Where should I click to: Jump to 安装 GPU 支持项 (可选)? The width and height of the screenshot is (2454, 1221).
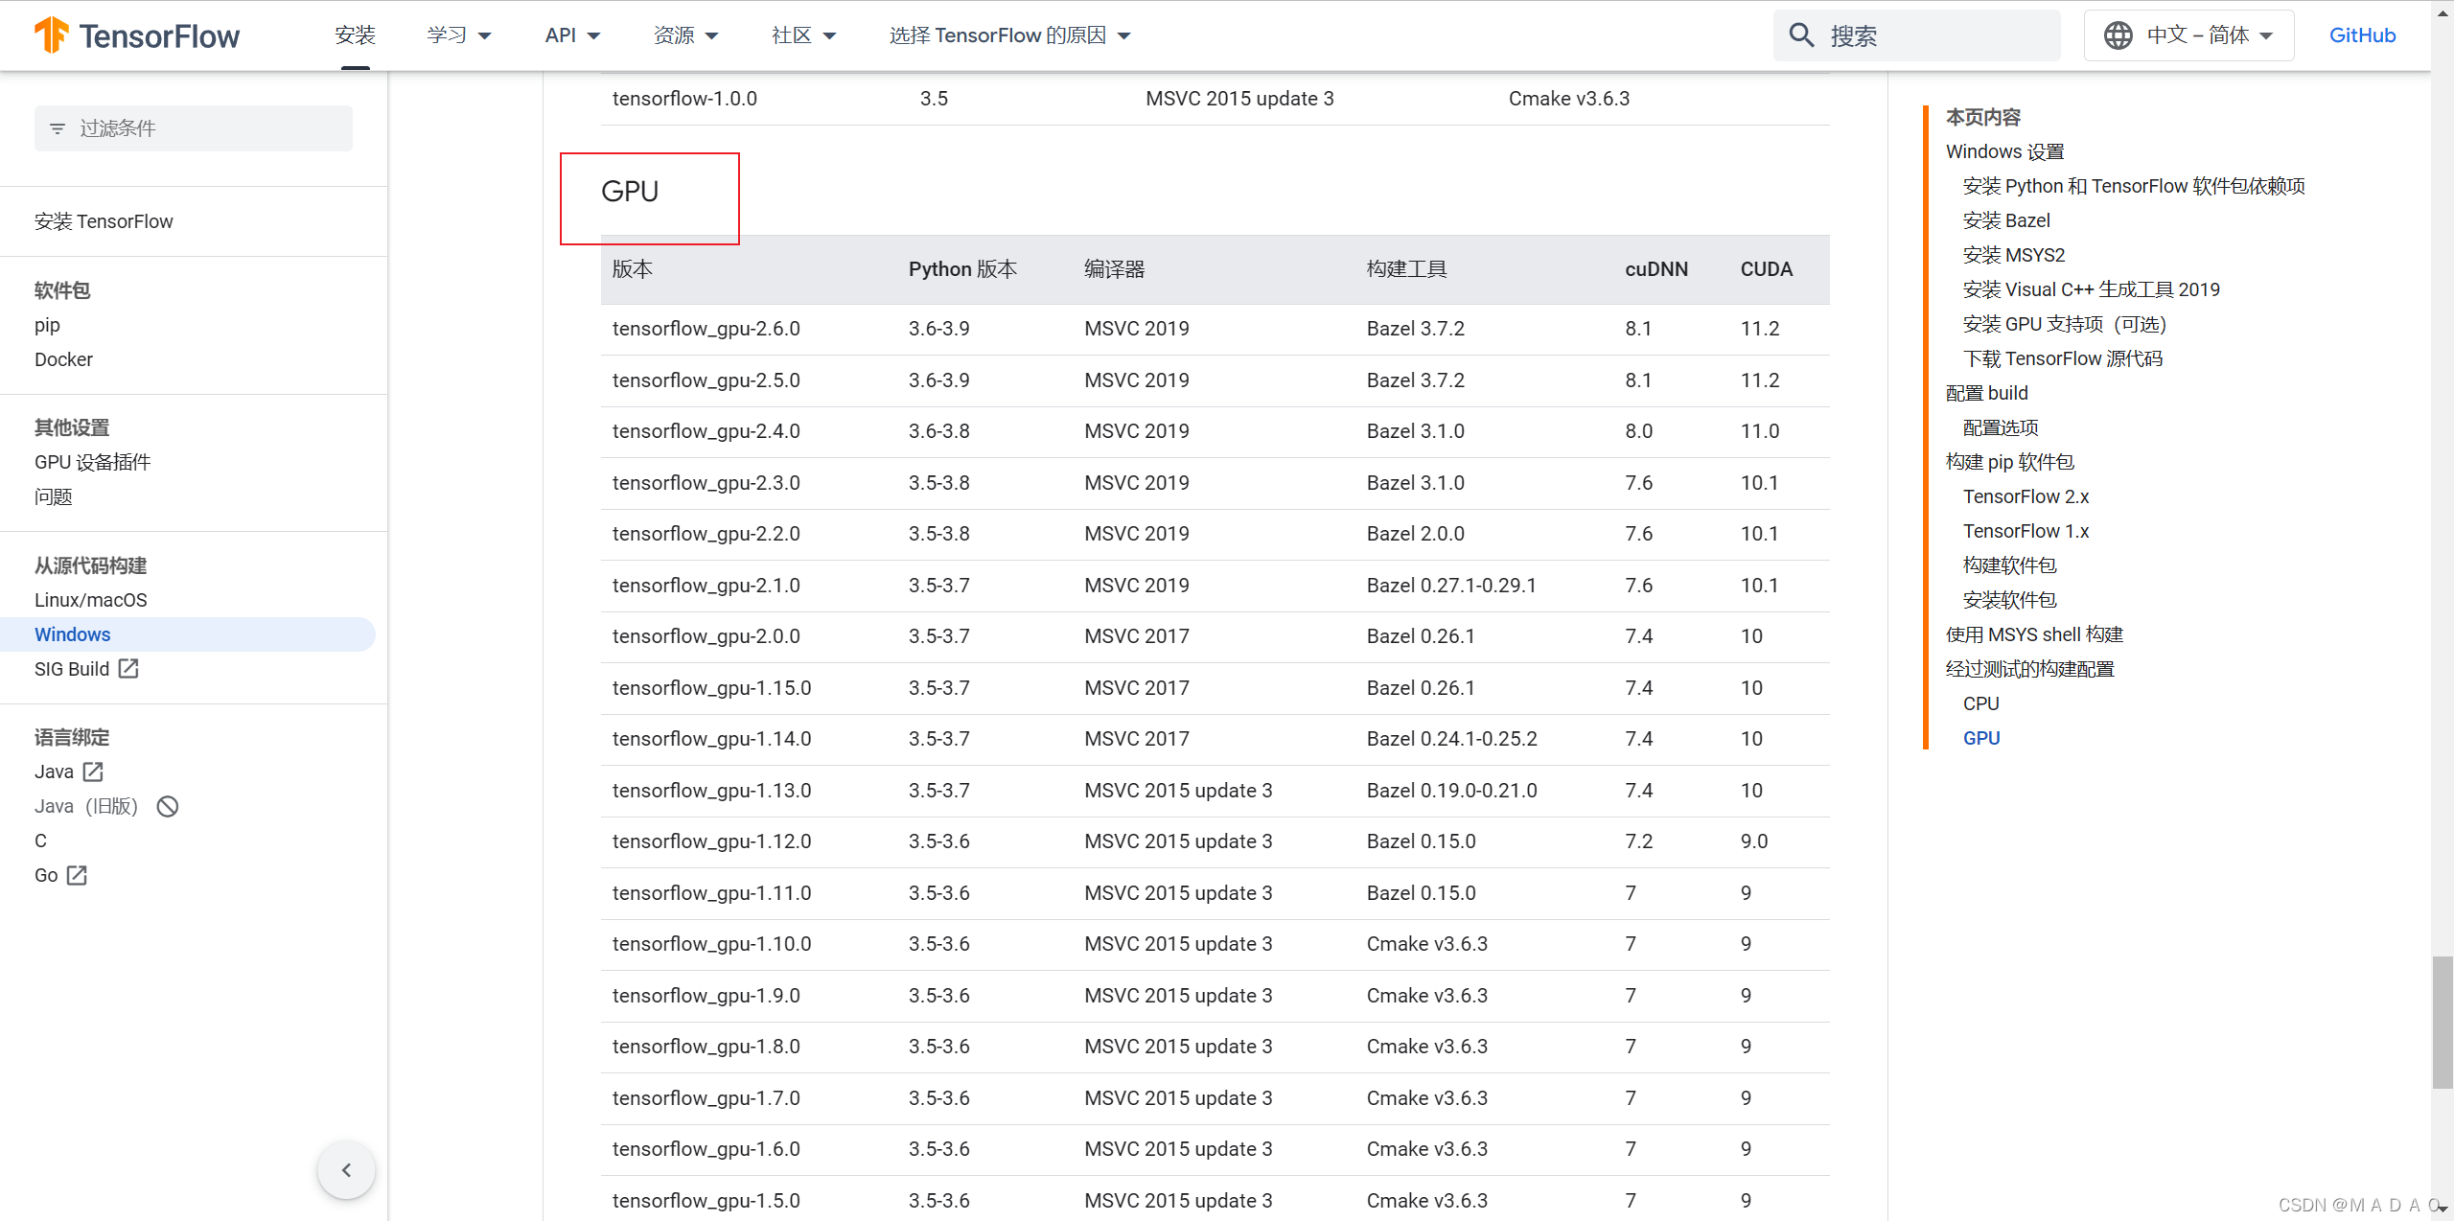point(2065,324)
